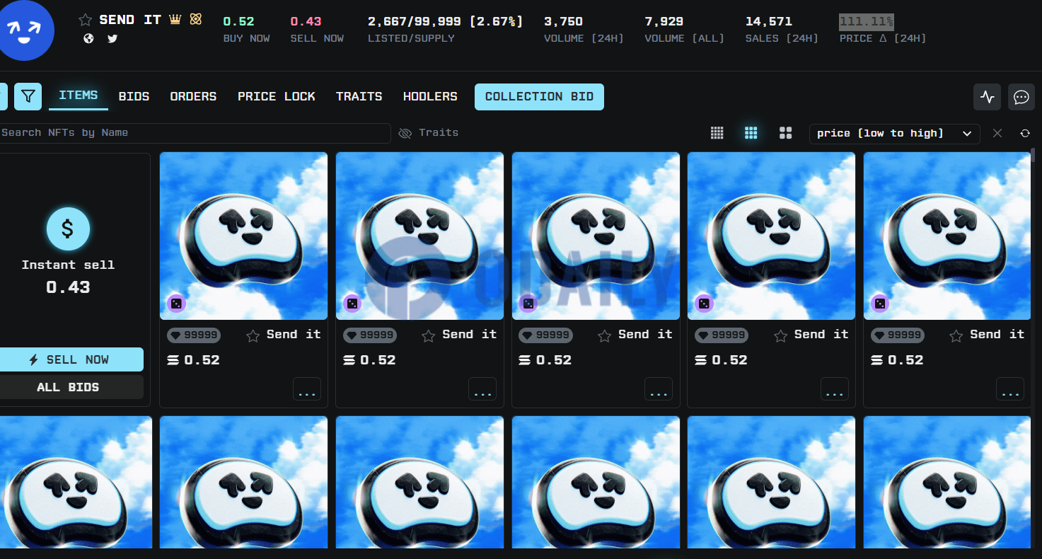This screenshot has height=559, width=1042.
Task: Open the more options menu on first card
Action: (307, 389)
